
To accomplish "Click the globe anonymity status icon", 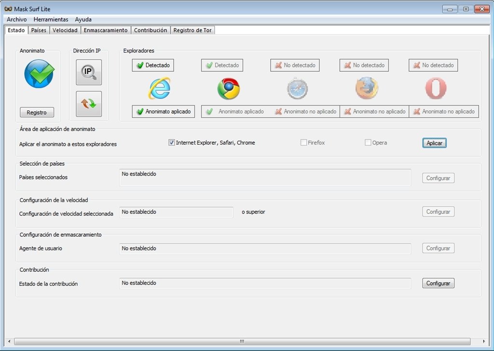I will click(40, 74).
